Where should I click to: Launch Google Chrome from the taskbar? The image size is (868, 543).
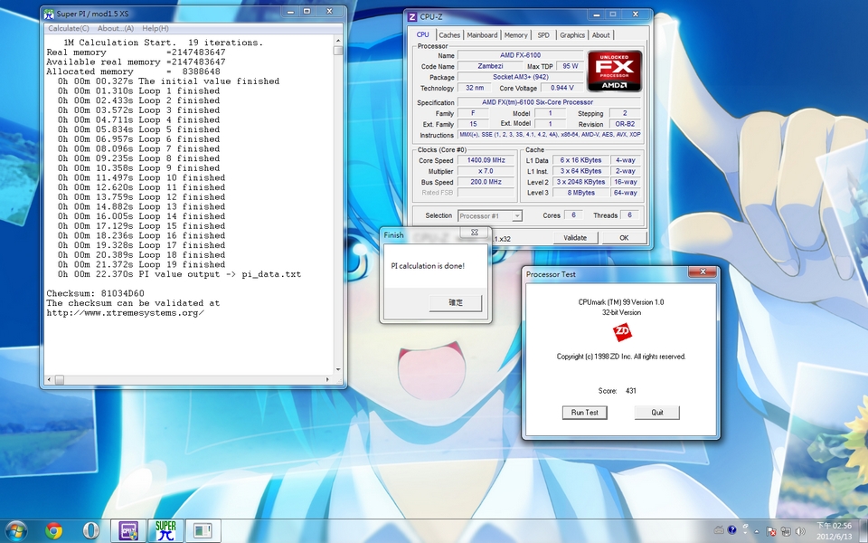pyautogui.click(x=53, y=531)
